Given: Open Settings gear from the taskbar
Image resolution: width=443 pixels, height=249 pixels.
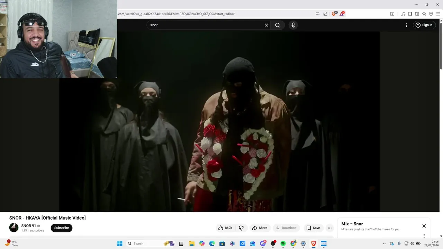Looking at the screenshot, I should (x=304, y=243).
